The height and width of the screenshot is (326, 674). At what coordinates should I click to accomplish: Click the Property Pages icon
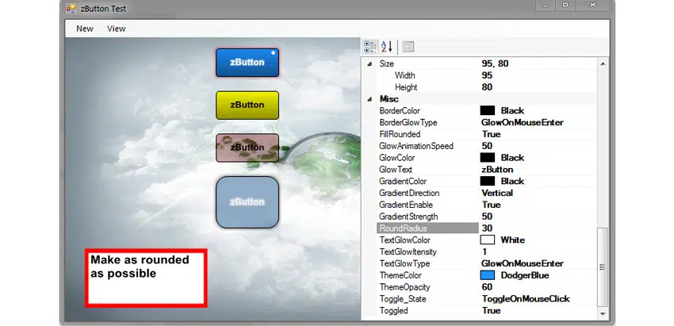coord(408,47)
